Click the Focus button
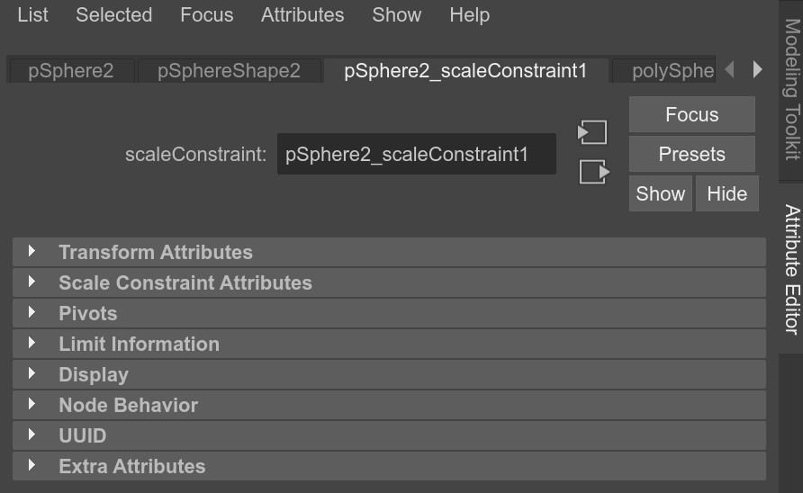This screenshot has height=493, width=803. pos(692,114)
